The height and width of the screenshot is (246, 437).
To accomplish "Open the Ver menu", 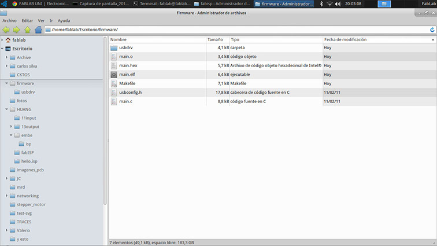I will pos(41,21).
